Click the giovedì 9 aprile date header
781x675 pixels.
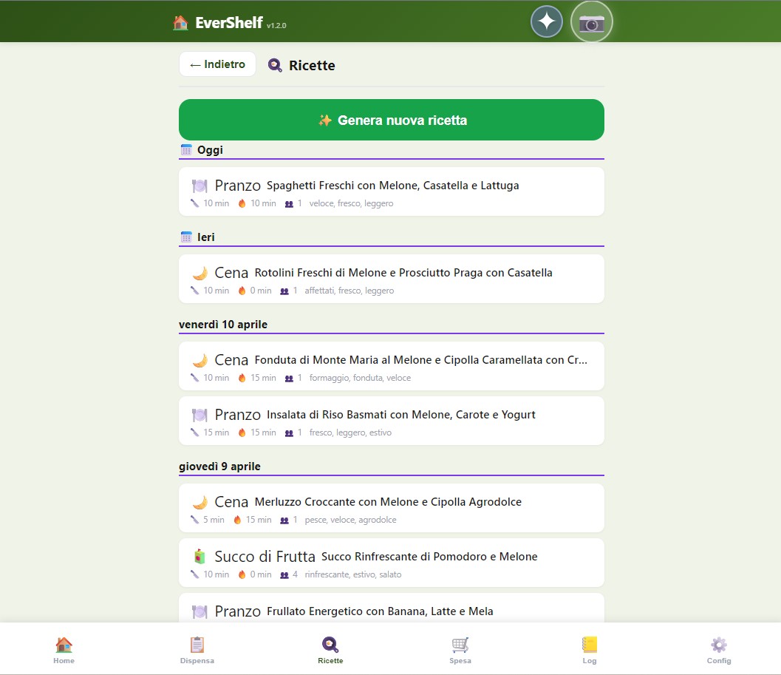coord(219,466)
